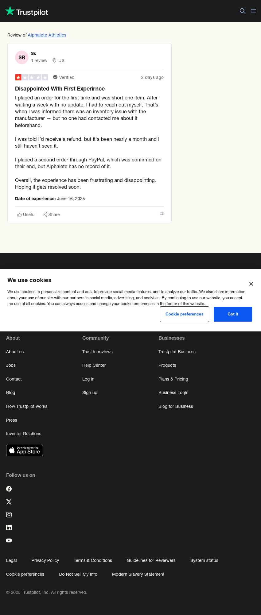Viewport: 261px width, 615px height.
Task: Open Do Not Sell My Info link
Action: 78,574
